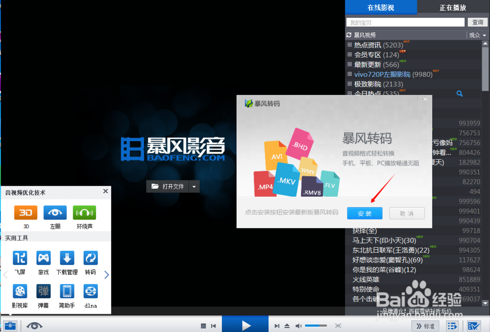Close the 暴风转码 dialog

[x=425, y=99]
